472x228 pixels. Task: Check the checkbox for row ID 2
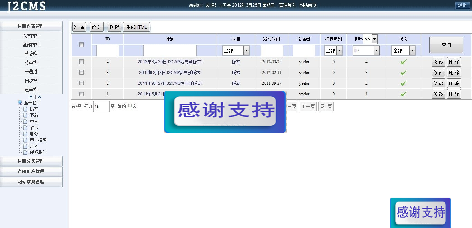tap(81, 83)
